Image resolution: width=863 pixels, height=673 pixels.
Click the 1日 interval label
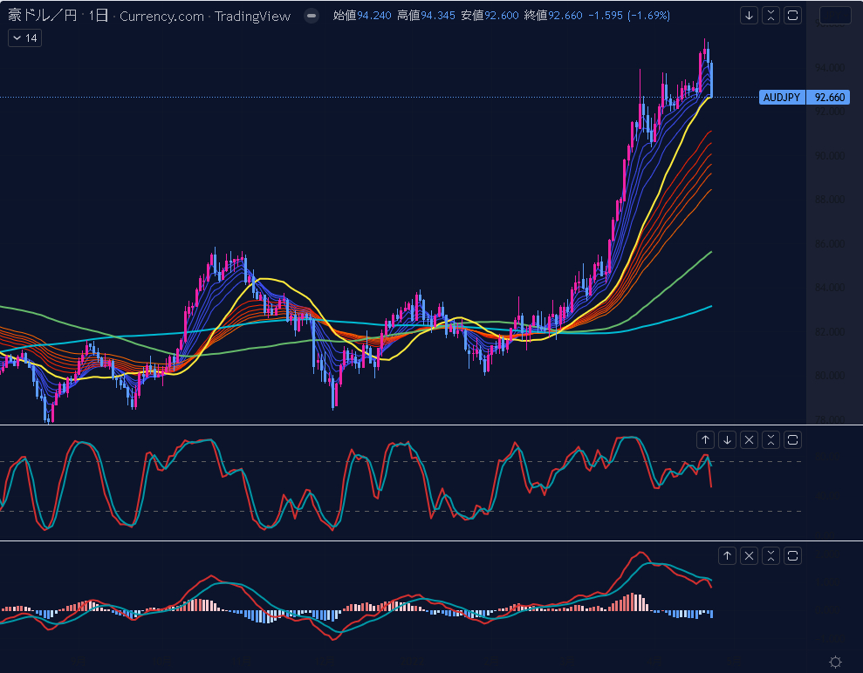(x=98, y=16)
